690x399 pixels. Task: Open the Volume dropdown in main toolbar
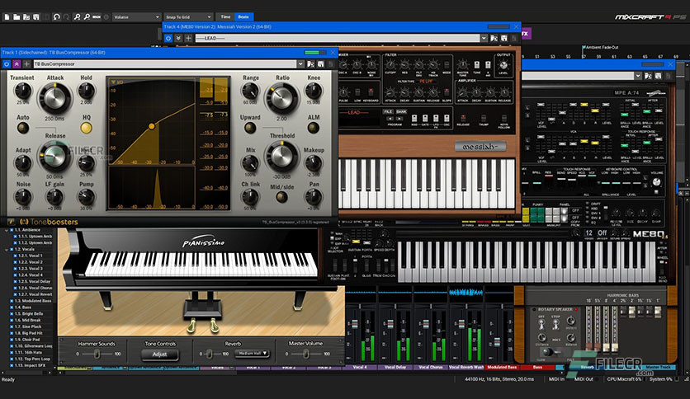[136, 17]
